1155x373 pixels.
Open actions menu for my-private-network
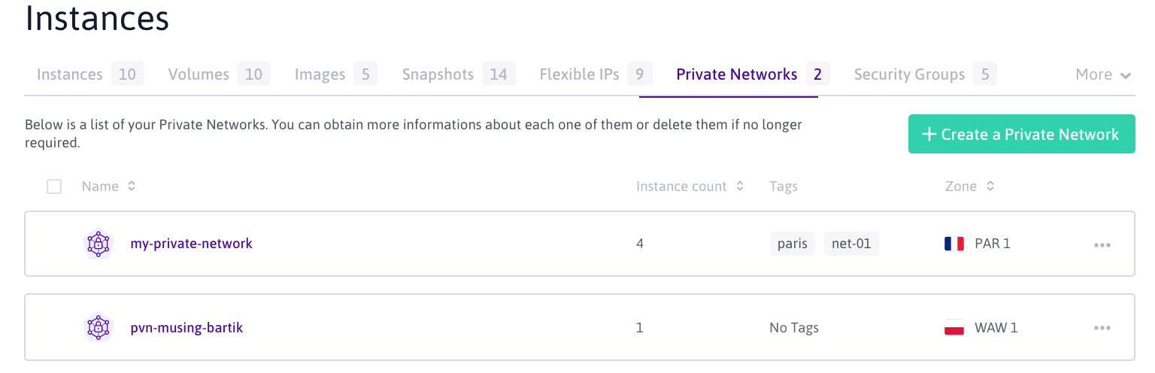pos(1102,244)
